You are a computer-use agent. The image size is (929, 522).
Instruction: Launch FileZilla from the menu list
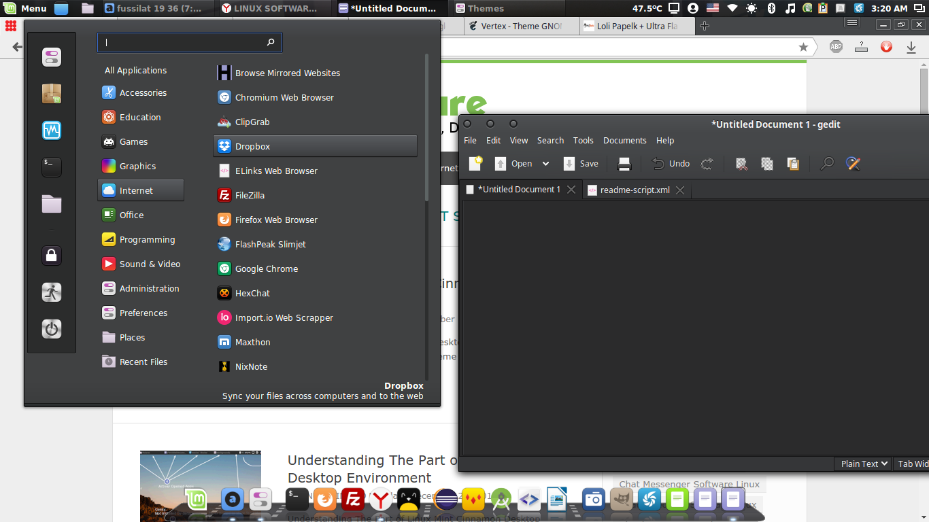(x=316, y=195)
